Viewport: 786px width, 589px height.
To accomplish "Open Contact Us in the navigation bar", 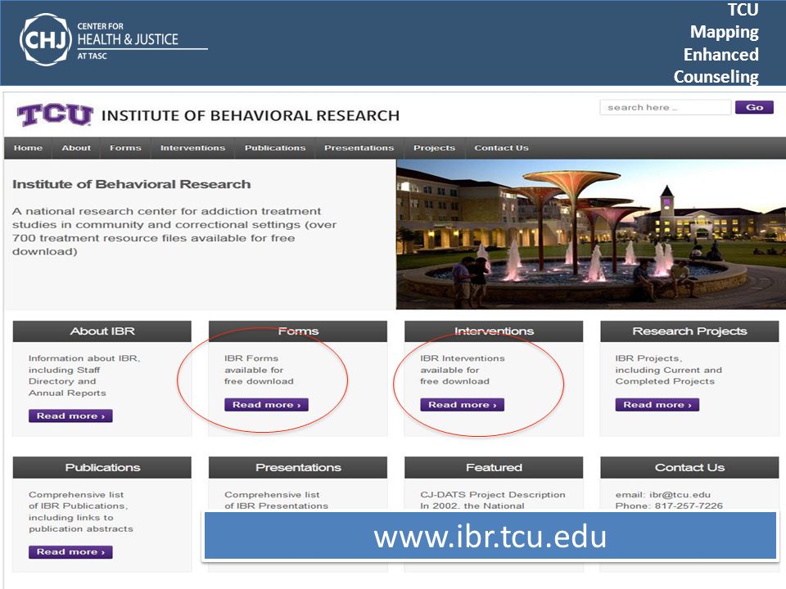I will click(x=501, y=148).
